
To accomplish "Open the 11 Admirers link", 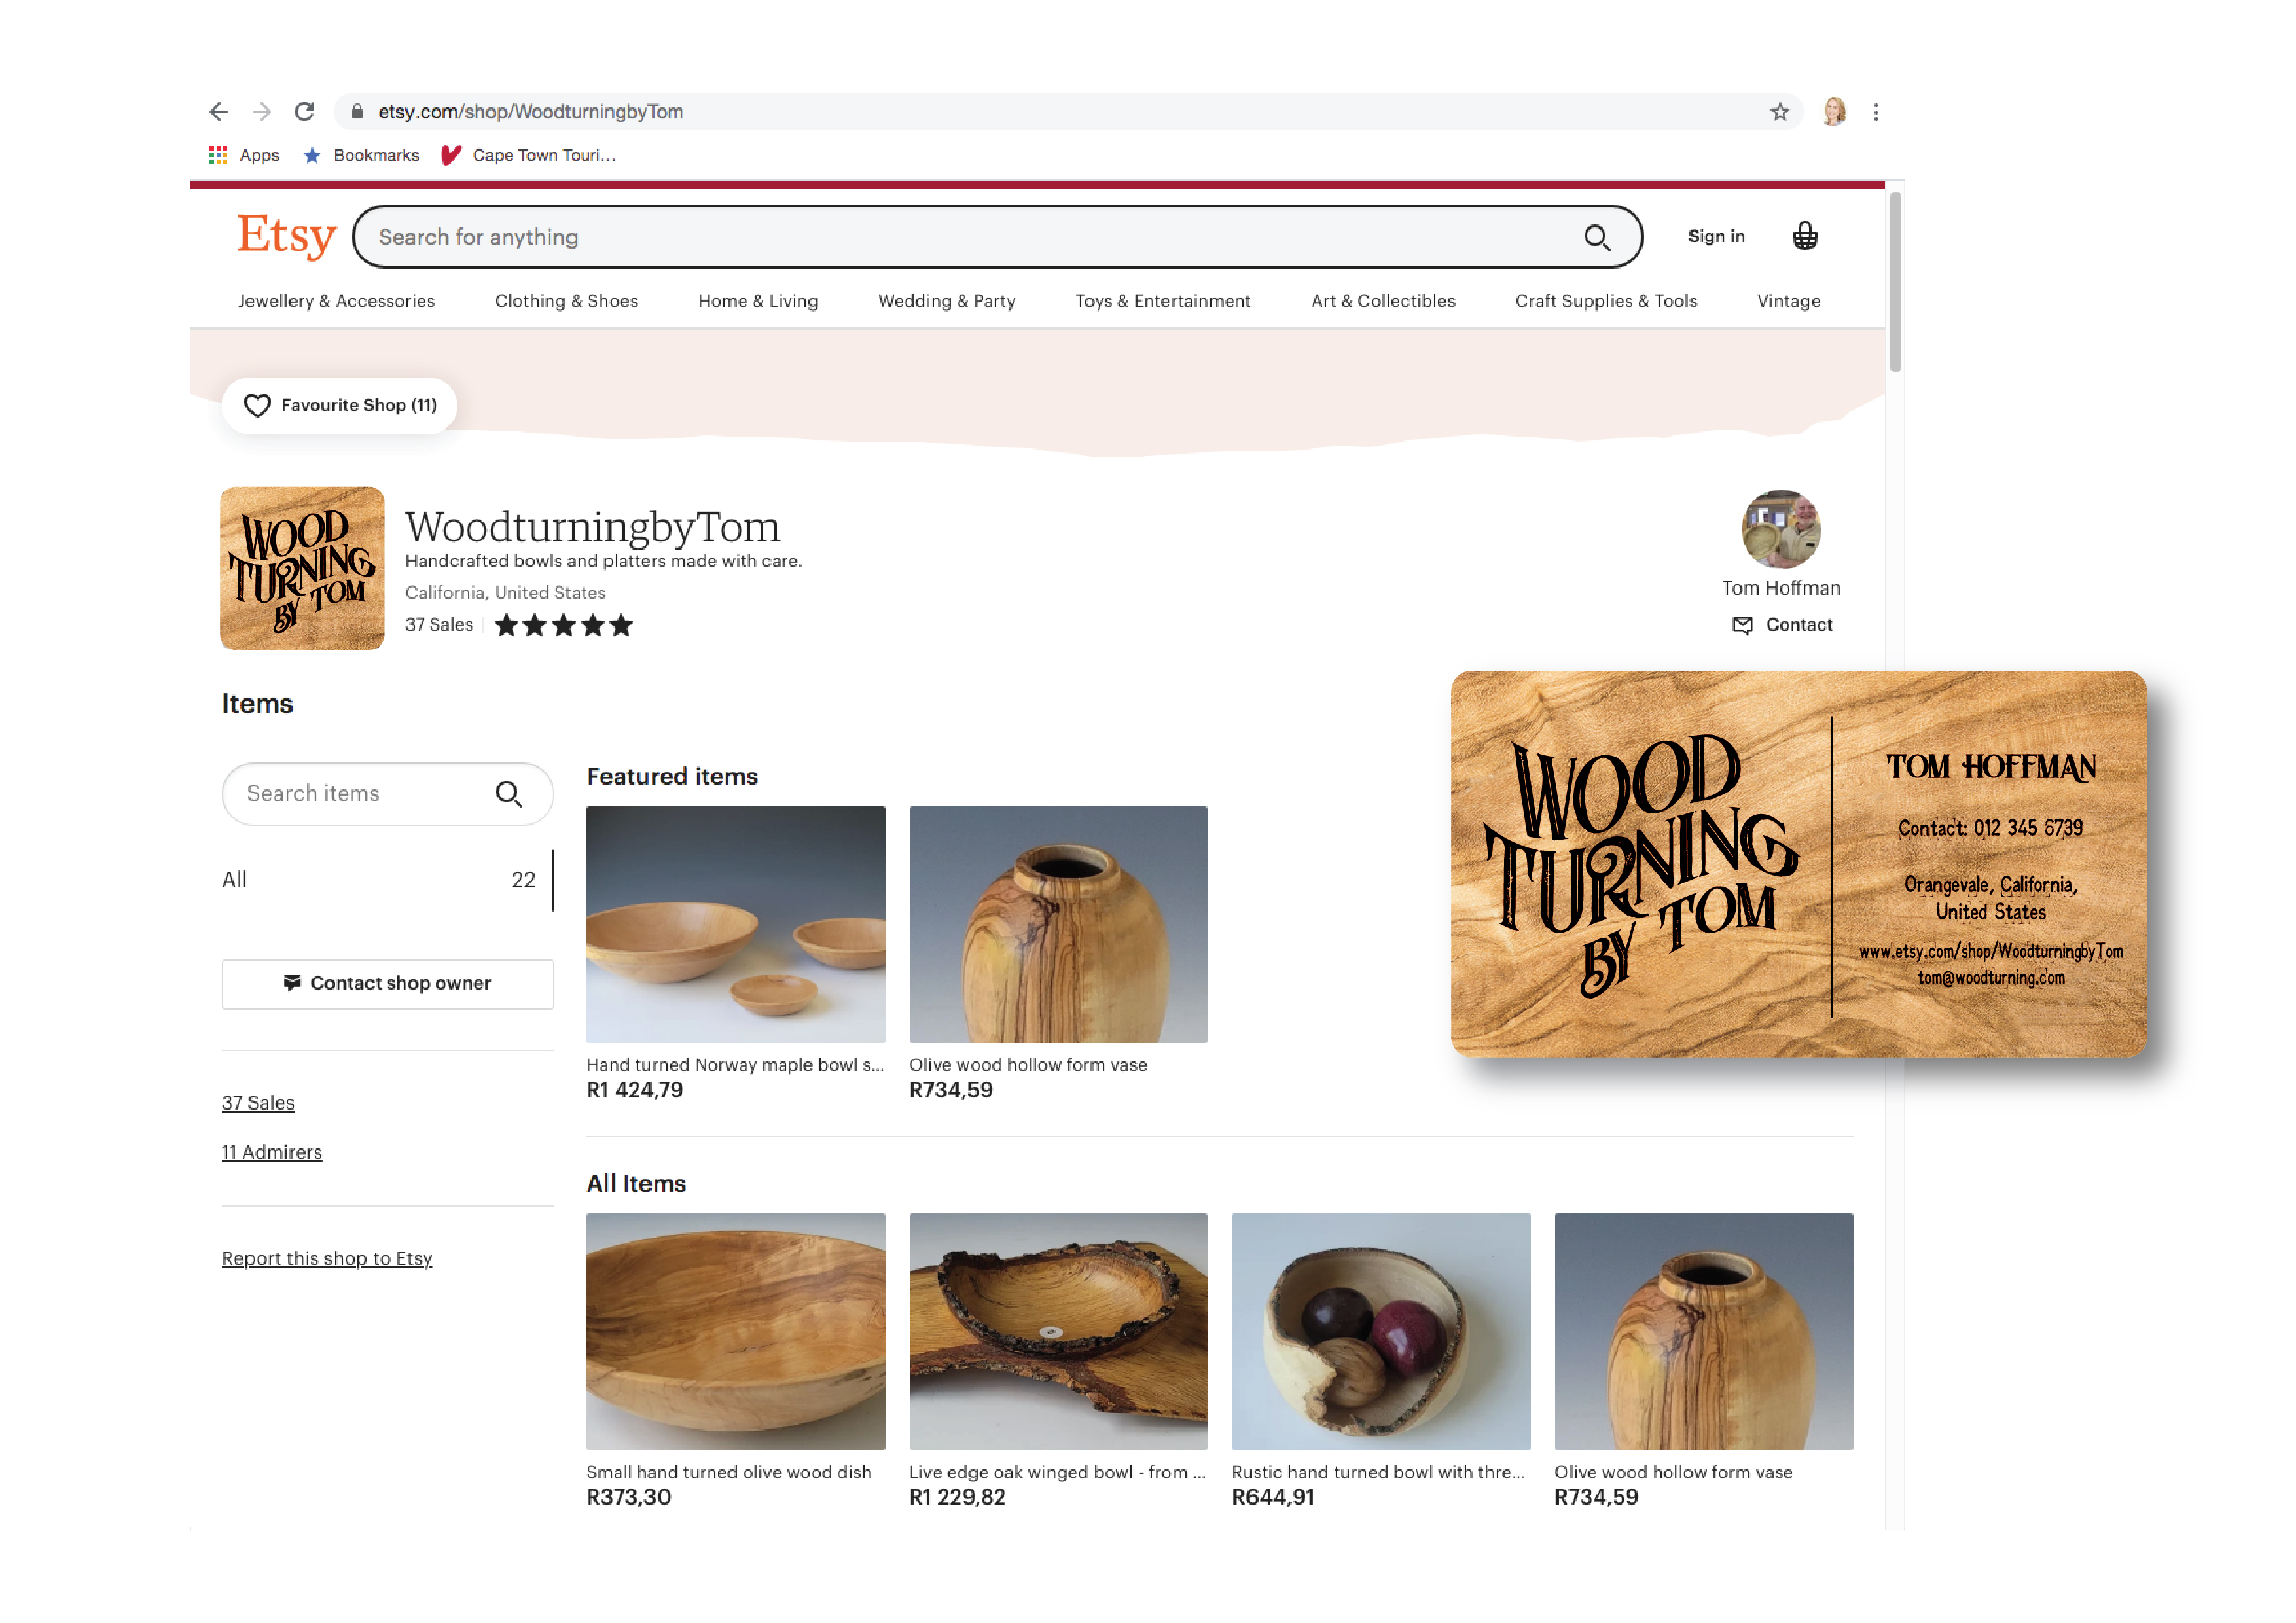I will pyautogui.click(x=272, y=1152).
